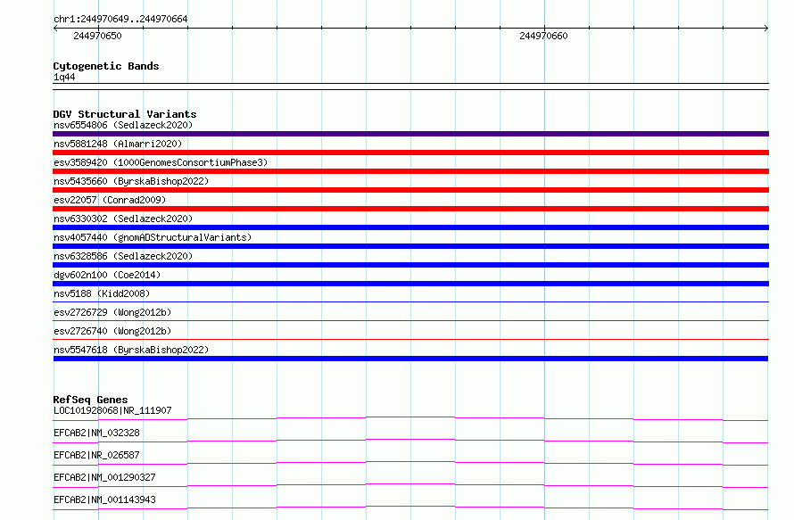Select variant label nsv5435660 (ByrskaBishop2022)
This screenshot has height=520, width=794.
click(131, 181)
